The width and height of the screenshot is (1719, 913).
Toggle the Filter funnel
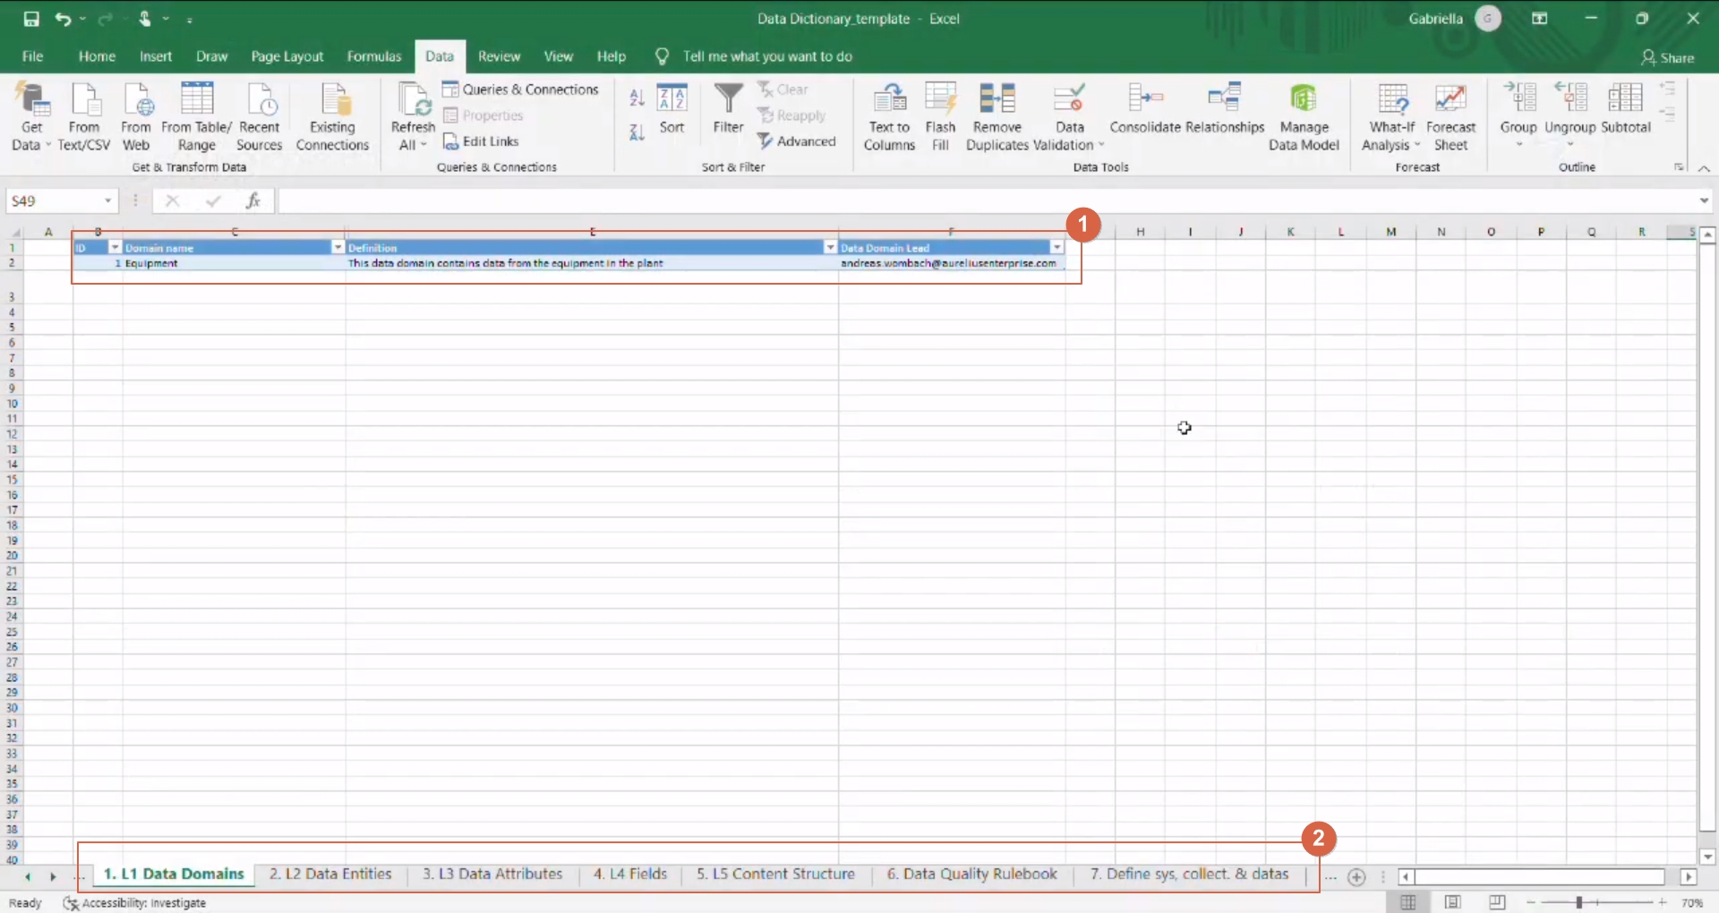coord(728,108)
